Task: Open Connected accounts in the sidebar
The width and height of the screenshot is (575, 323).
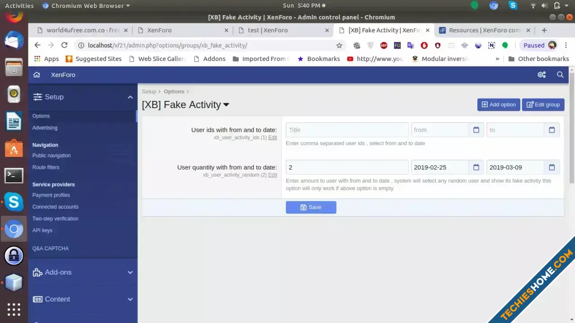Action: coord(55,207)
